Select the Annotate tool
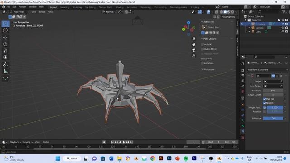The image size is (290, 163). [x=5, y=64]
